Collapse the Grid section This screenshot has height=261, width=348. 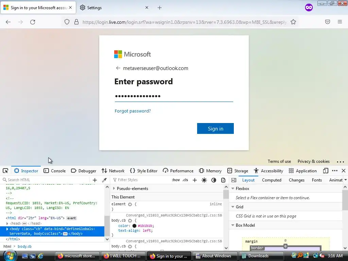(233, 207)
